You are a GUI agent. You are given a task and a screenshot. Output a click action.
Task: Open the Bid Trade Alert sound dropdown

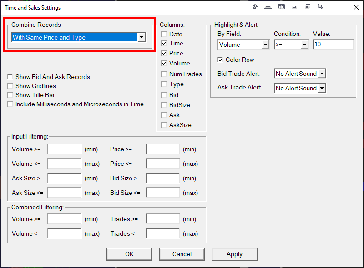point(322,74)
